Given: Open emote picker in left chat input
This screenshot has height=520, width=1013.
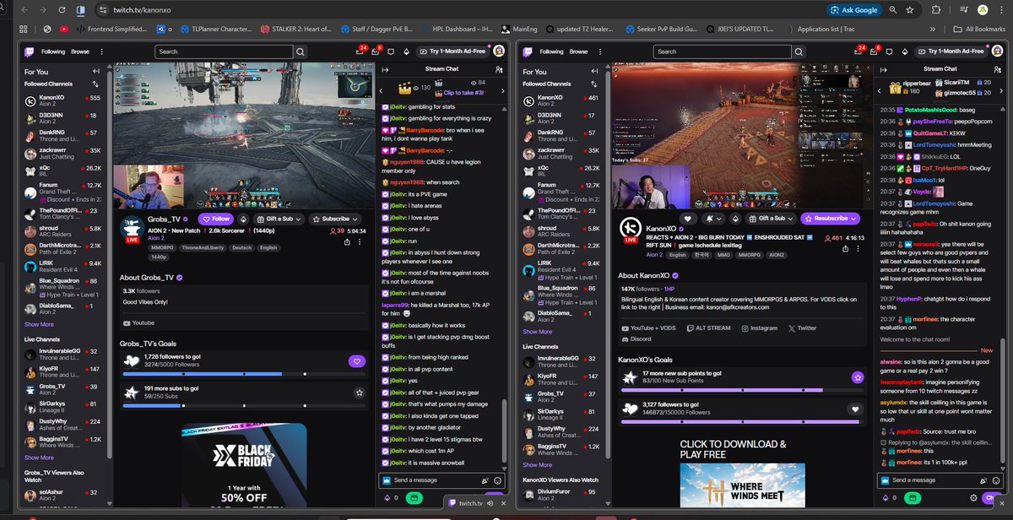Looking at the screenshot, I should [x=498, y=480].
